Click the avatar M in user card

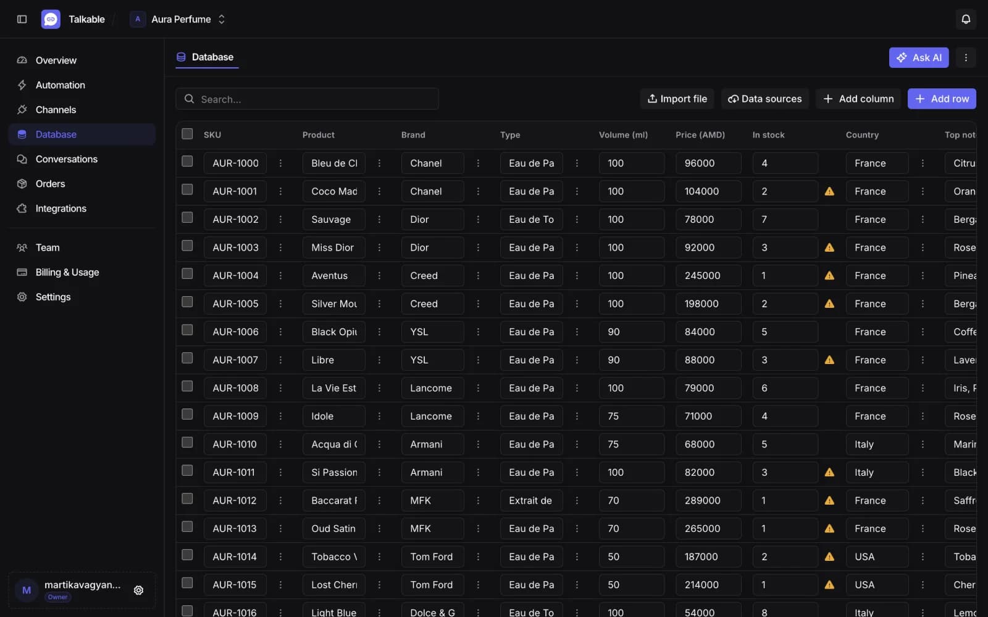coord(27,590)
